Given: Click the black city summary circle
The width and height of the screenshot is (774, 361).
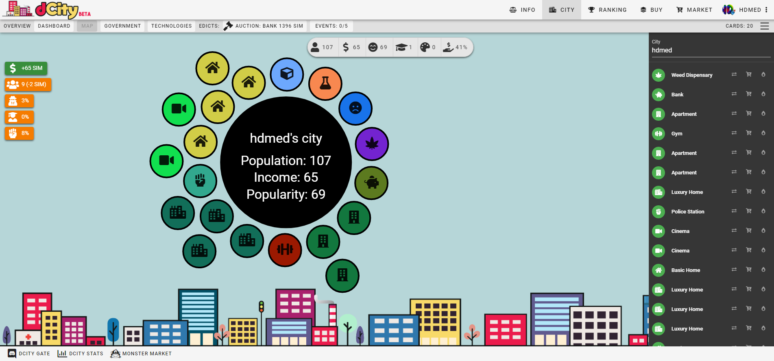Looking at the screenshot, I should click(286, 162).
